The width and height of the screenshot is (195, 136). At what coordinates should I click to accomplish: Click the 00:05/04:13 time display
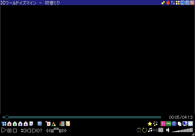tap(181, 117)
